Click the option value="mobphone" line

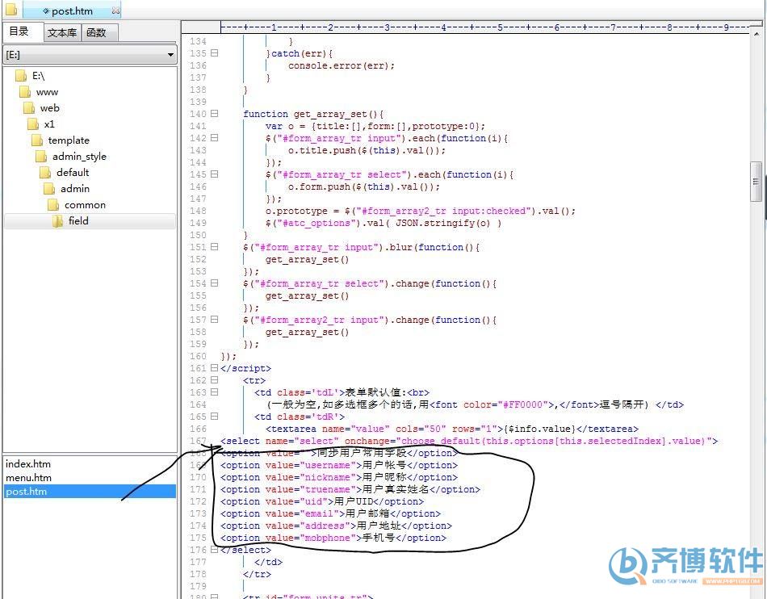333,538
